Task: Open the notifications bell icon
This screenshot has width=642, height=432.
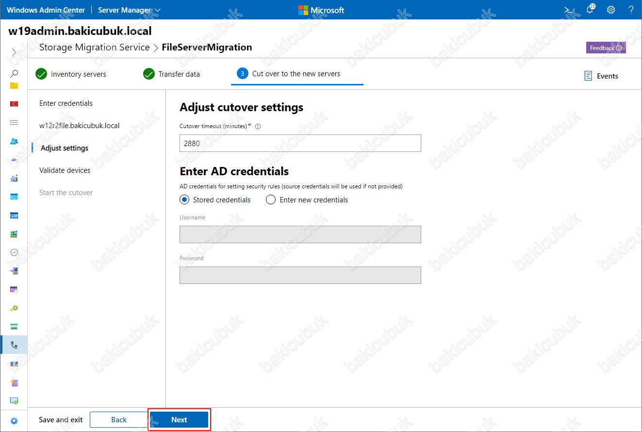Action: (x=590, y=9)
